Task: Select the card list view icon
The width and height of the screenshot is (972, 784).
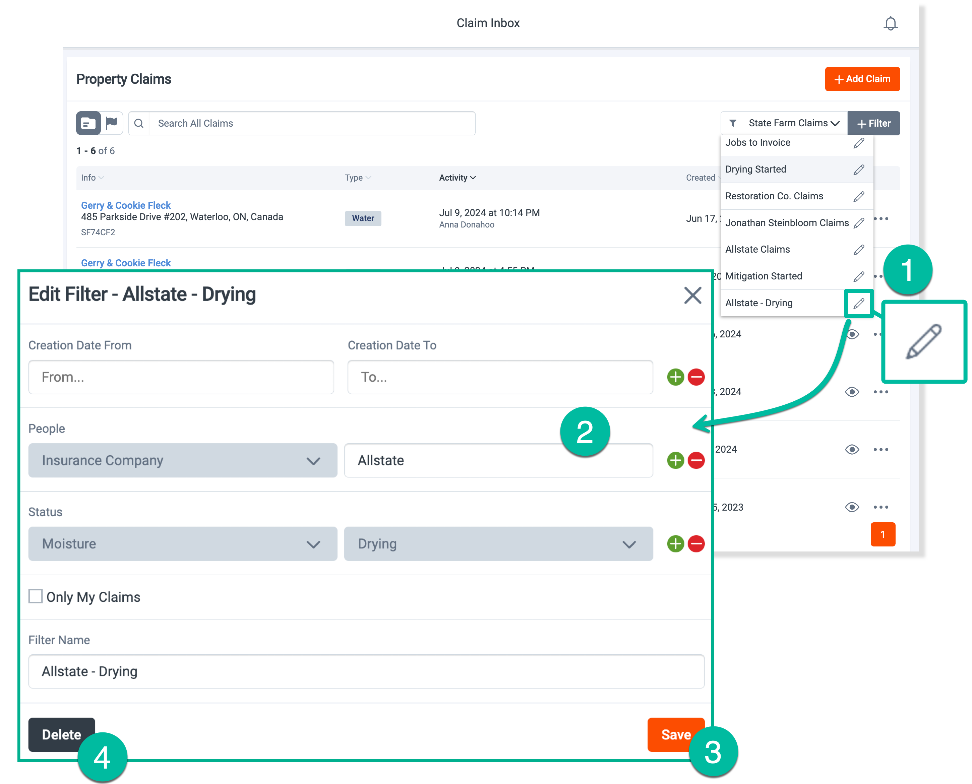Action: 88,123
